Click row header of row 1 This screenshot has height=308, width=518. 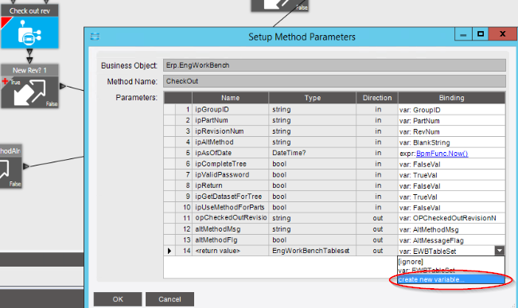[x=169, y=109]
